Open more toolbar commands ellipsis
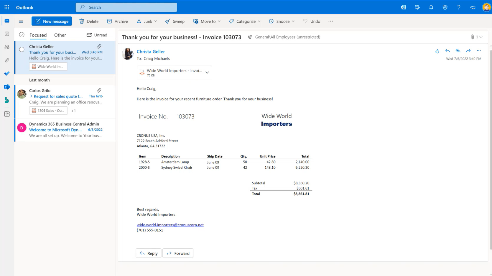This screenshot has width=492, height=276. 331,21
